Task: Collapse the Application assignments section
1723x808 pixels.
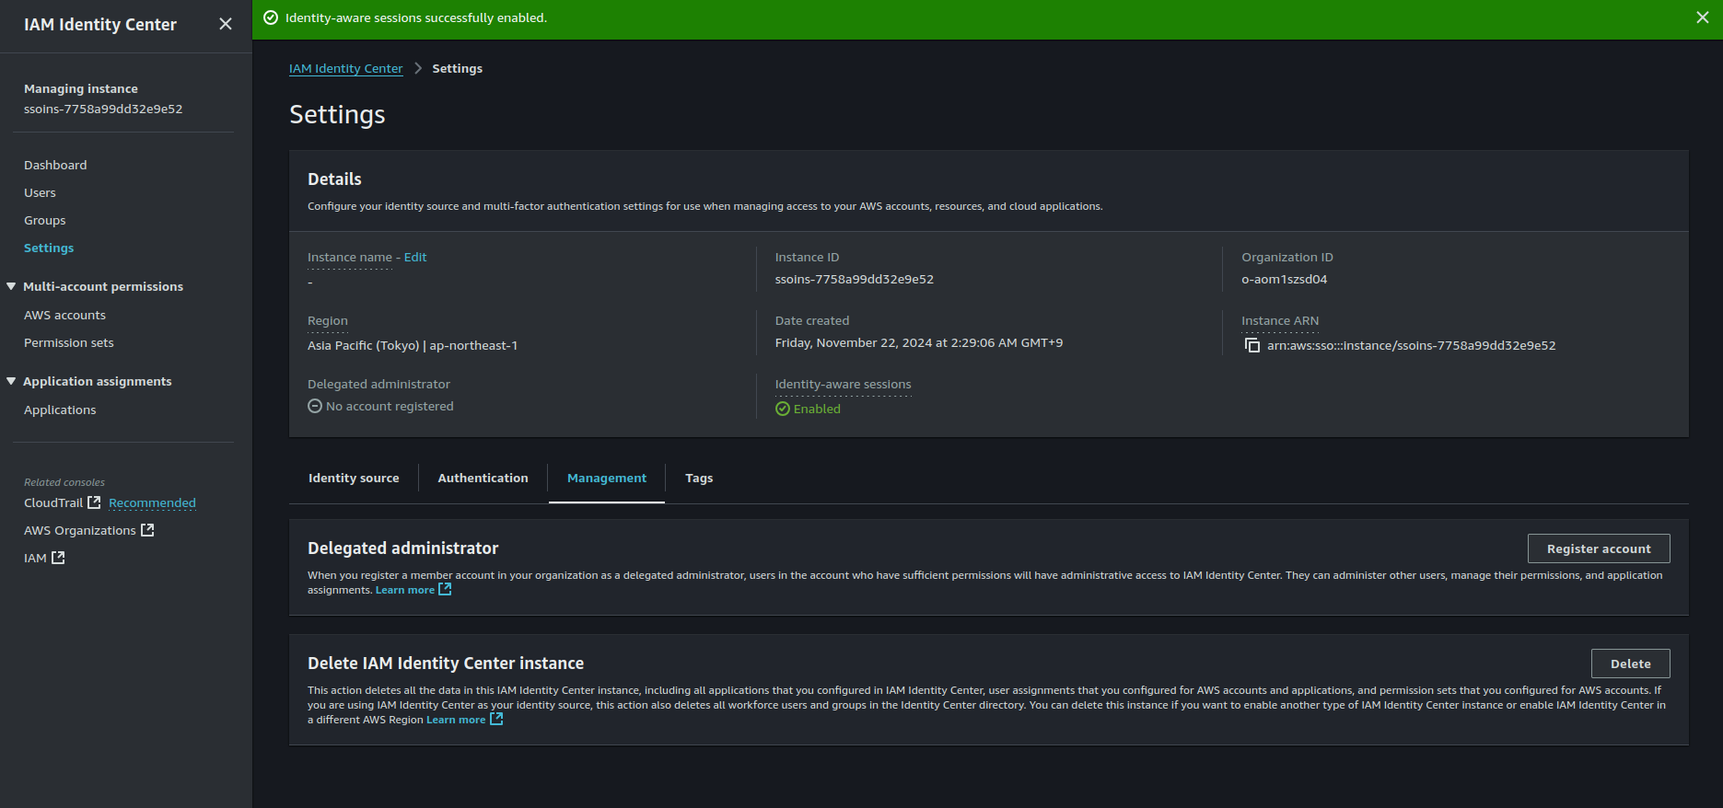Action: pos(11,381)
